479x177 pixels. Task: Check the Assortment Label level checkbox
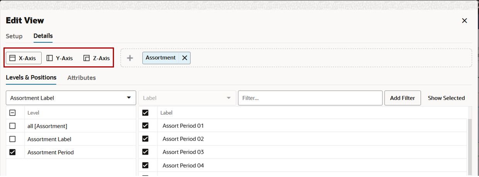point(12,139)
